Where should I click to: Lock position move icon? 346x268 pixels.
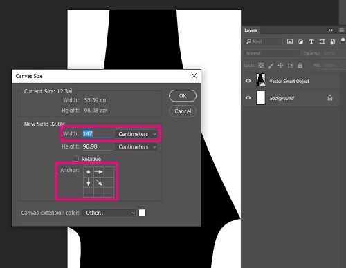[280, 66]
